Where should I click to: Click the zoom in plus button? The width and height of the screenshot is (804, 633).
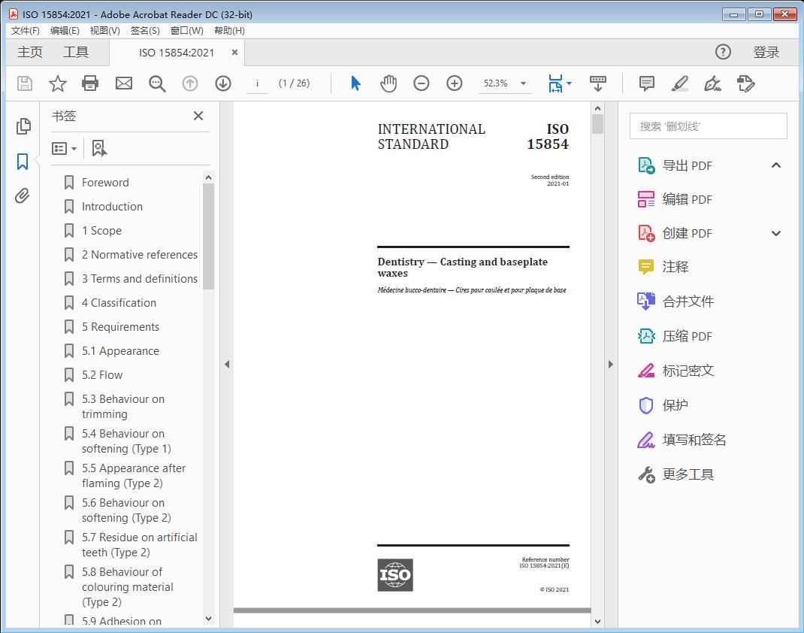[x=455, y=83]
